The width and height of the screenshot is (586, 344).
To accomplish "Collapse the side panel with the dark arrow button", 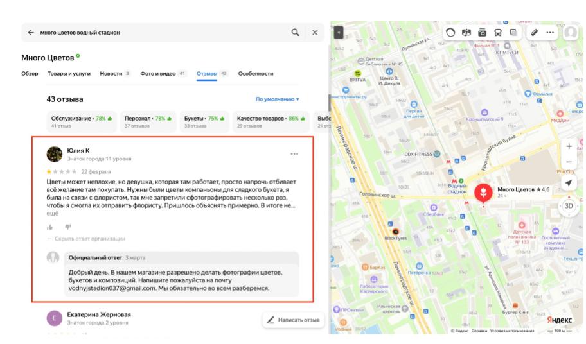I will coord(339,33).
